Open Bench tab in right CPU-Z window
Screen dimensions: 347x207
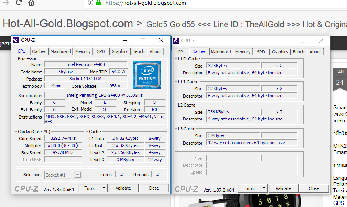click(x=299, y=52)
